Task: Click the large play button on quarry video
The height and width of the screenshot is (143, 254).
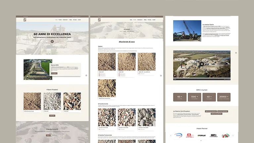Action: click(201, 64)
